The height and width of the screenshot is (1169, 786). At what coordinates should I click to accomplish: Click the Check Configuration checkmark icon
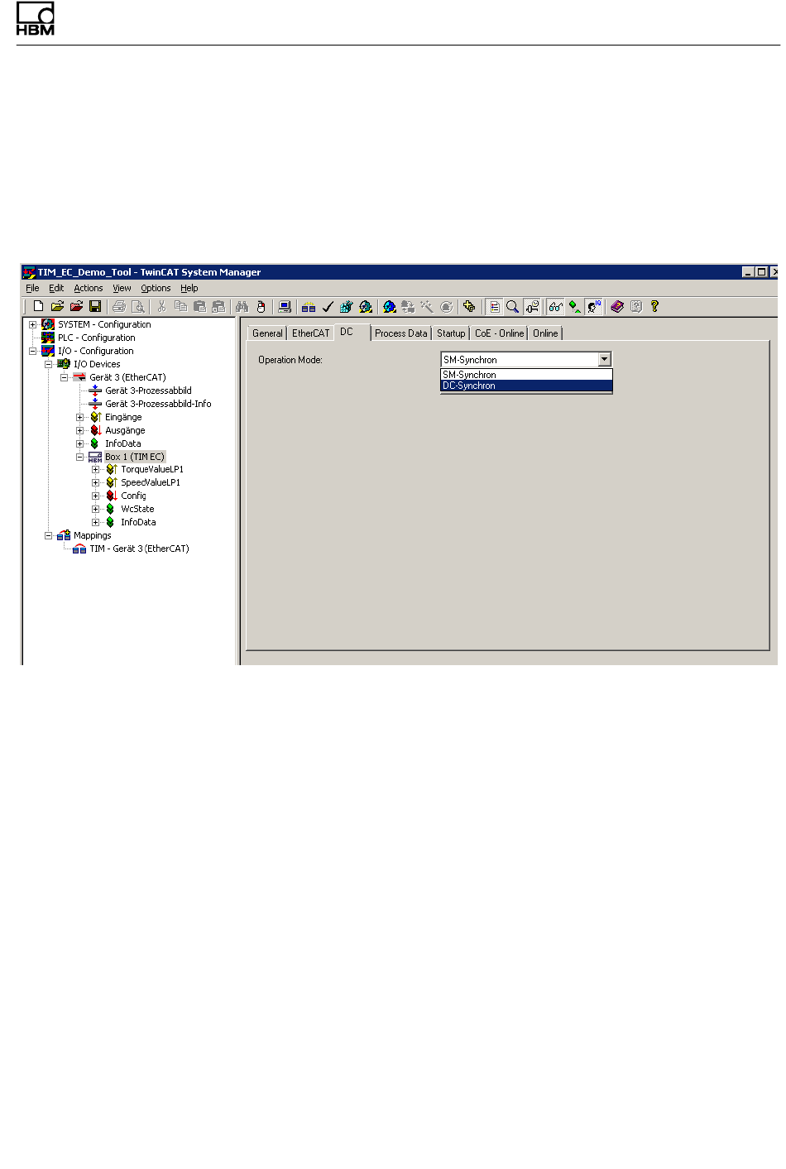click(x=328, y=307)
